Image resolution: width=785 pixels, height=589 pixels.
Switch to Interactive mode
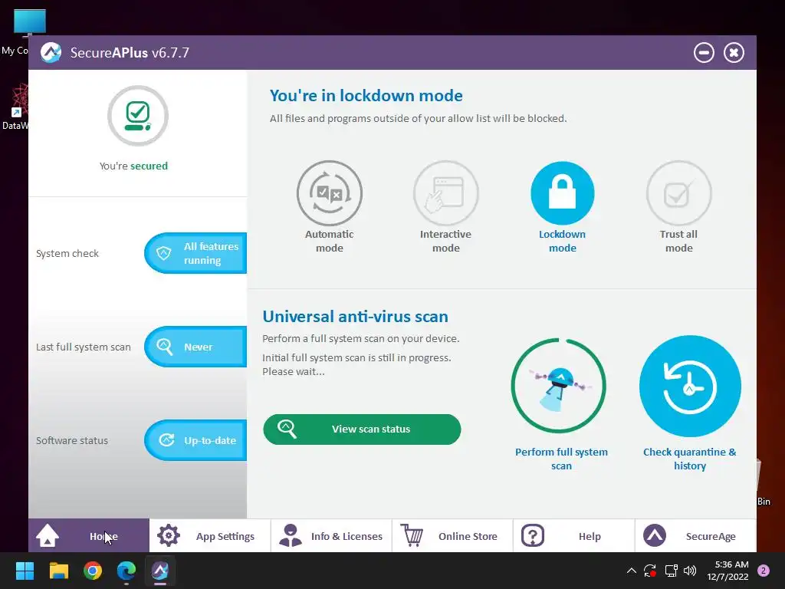445,192
